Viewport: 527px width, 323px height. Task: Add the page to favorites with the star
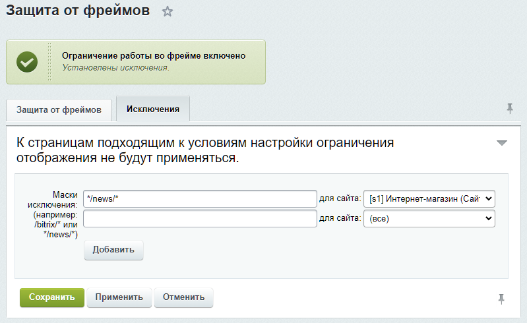tap(168, 12)
